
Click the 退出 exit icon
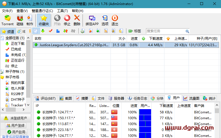tap(115, 20)
